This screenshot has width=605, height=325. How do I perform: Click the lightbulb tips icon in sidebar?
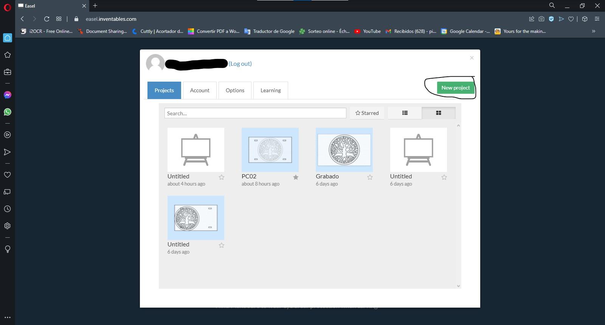coord(7,249)
